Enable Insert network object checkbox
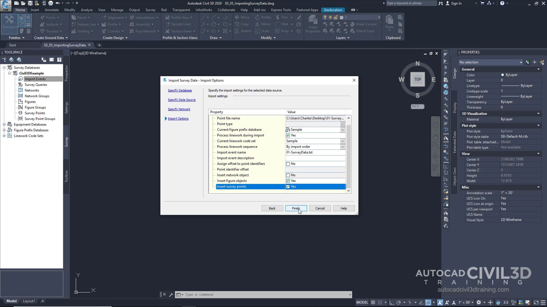Viewport: 547px width, 307px height. coord(288,175)
